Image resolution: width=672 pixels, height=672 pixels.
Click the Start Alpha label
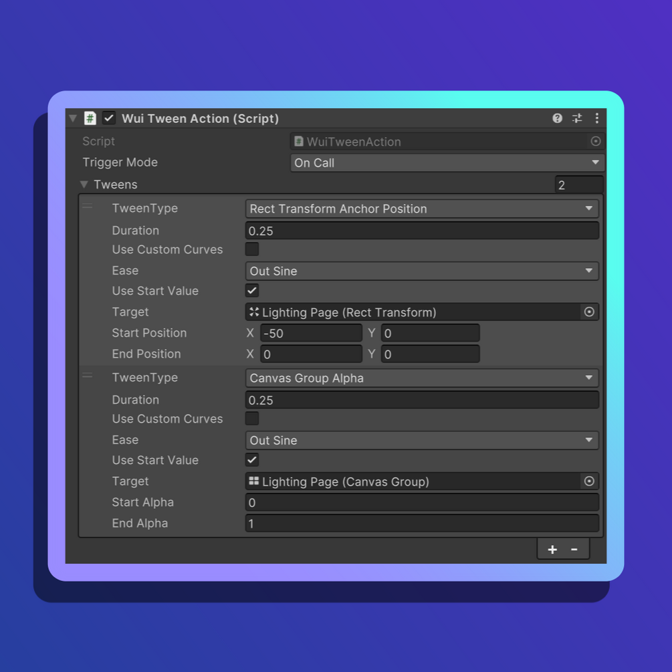click(142, 502)
